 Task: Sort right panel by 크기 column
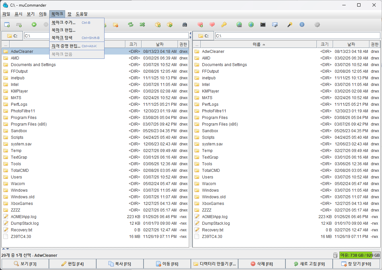pyautogui.click(x=325, y=44)
